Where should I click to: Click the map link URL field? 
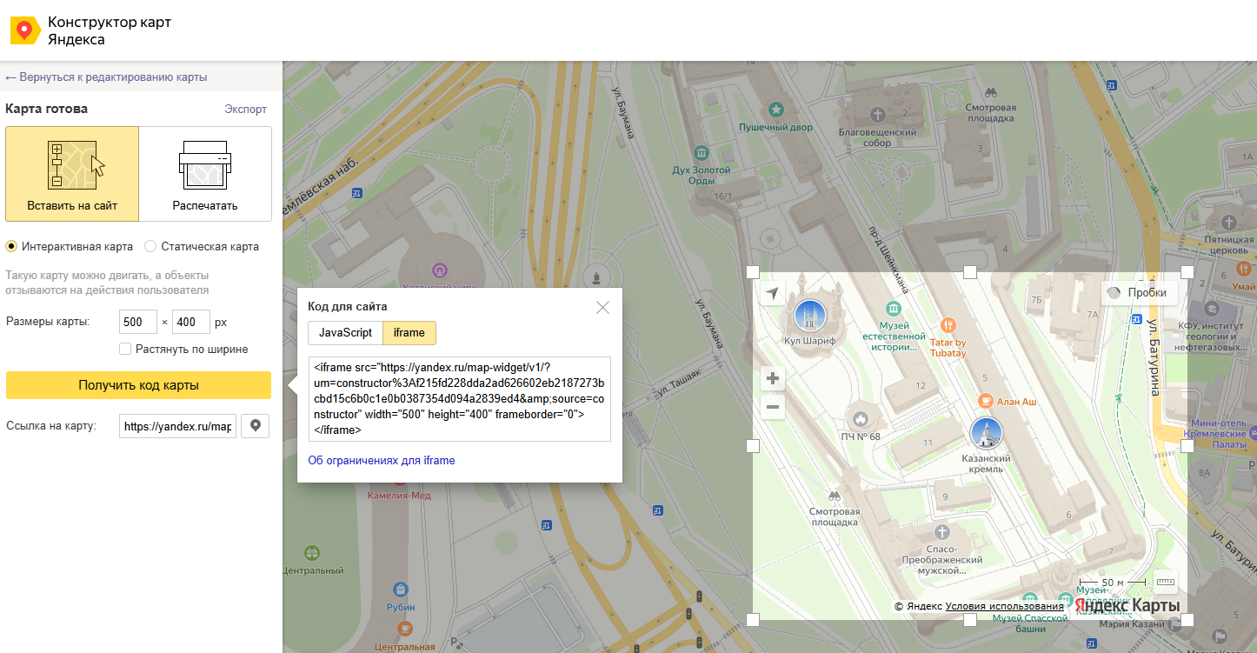(177, 426)
